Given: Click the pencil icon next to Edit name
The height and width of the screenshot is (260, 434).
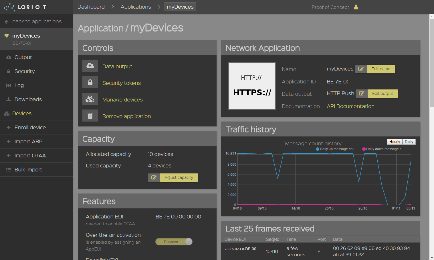Looking at the screenshot, I should pos(361,69).
